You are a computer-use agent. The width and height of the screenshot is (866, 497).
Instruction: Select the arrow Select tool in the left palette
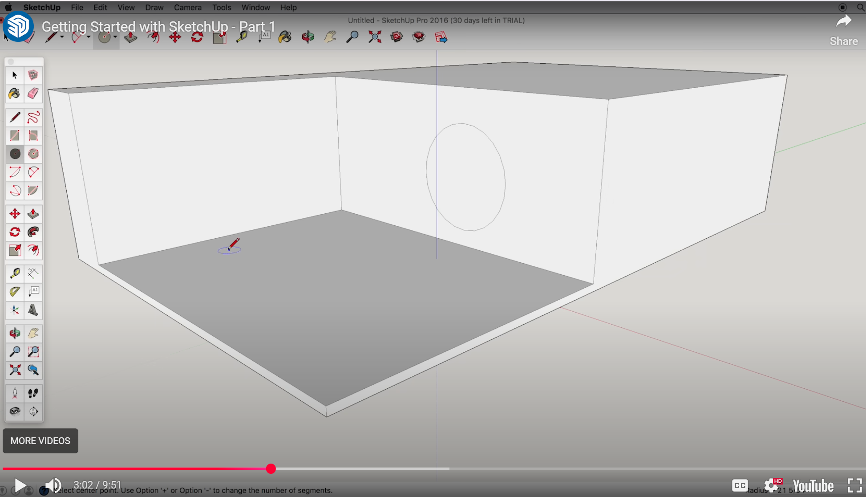tap(15, 75)
